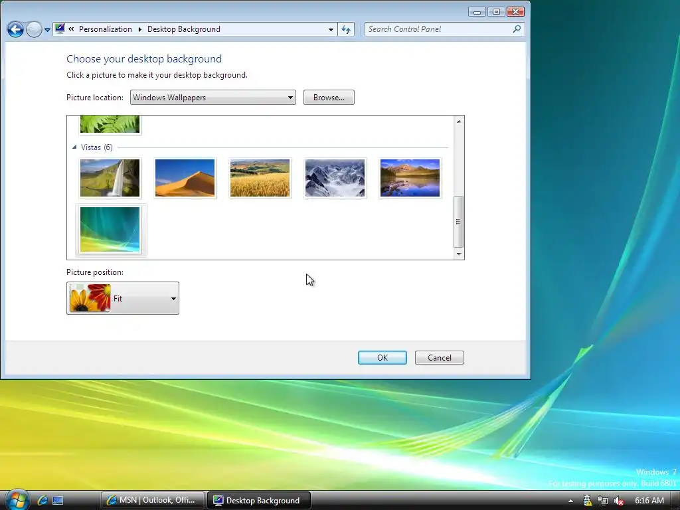Confirm with the OK button
Image resolution: width=680 pixels, height=510 pixels.
click(382, 358)
